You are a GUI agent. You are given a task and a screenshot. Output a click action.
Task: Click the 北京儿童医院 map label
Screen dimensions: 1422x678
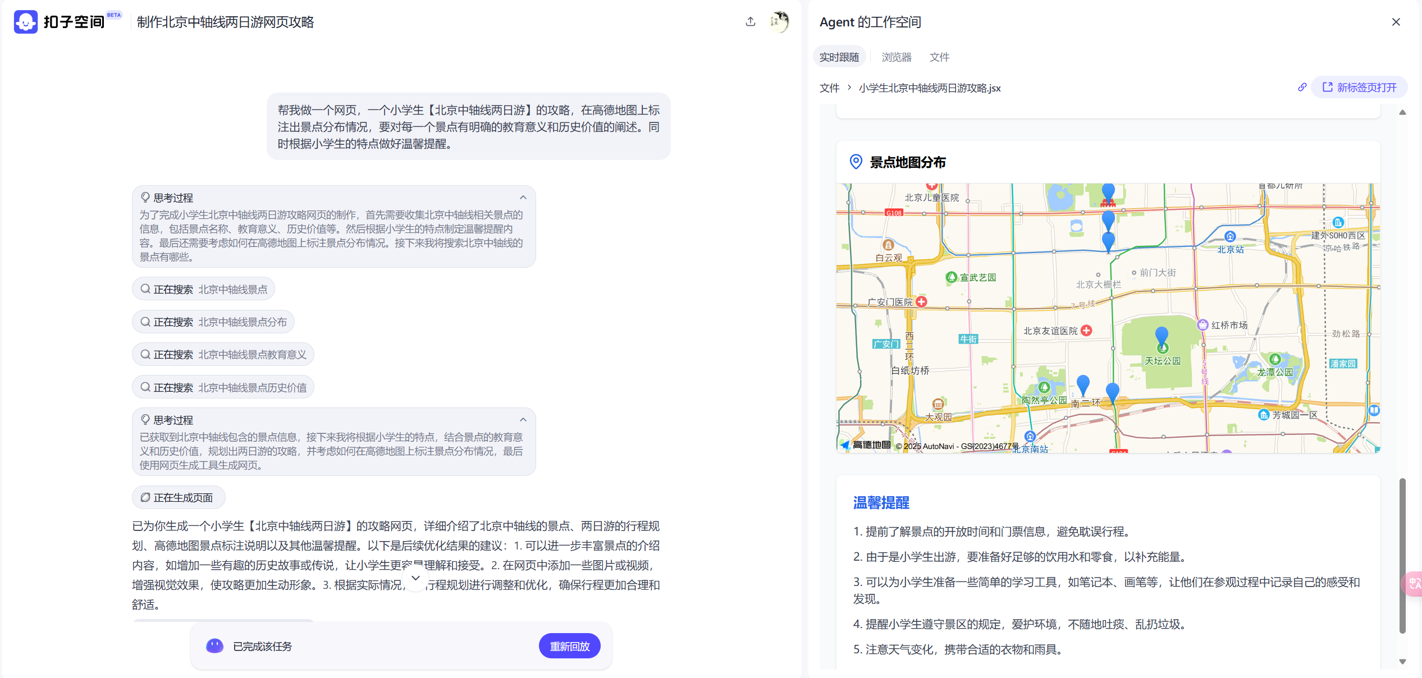point(932,198)
